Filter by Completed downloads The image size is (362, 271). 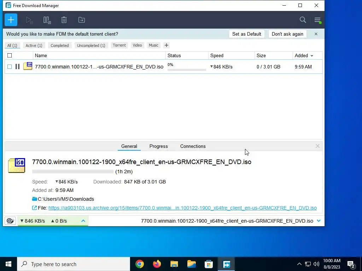(59, 46)
